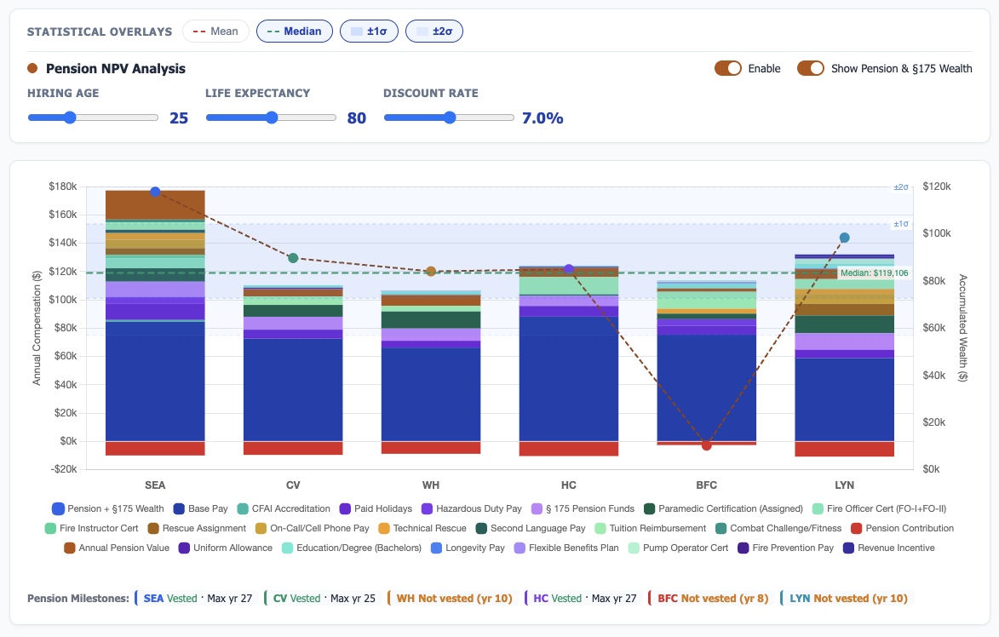Click the LYN x-axis label

(x=844, y=485)
